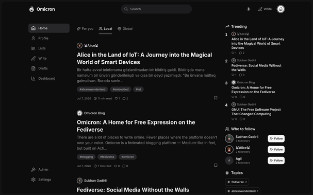Click the Omicron logo icon
The width and height of the screenshot is (313, 195).
point(31,9)
